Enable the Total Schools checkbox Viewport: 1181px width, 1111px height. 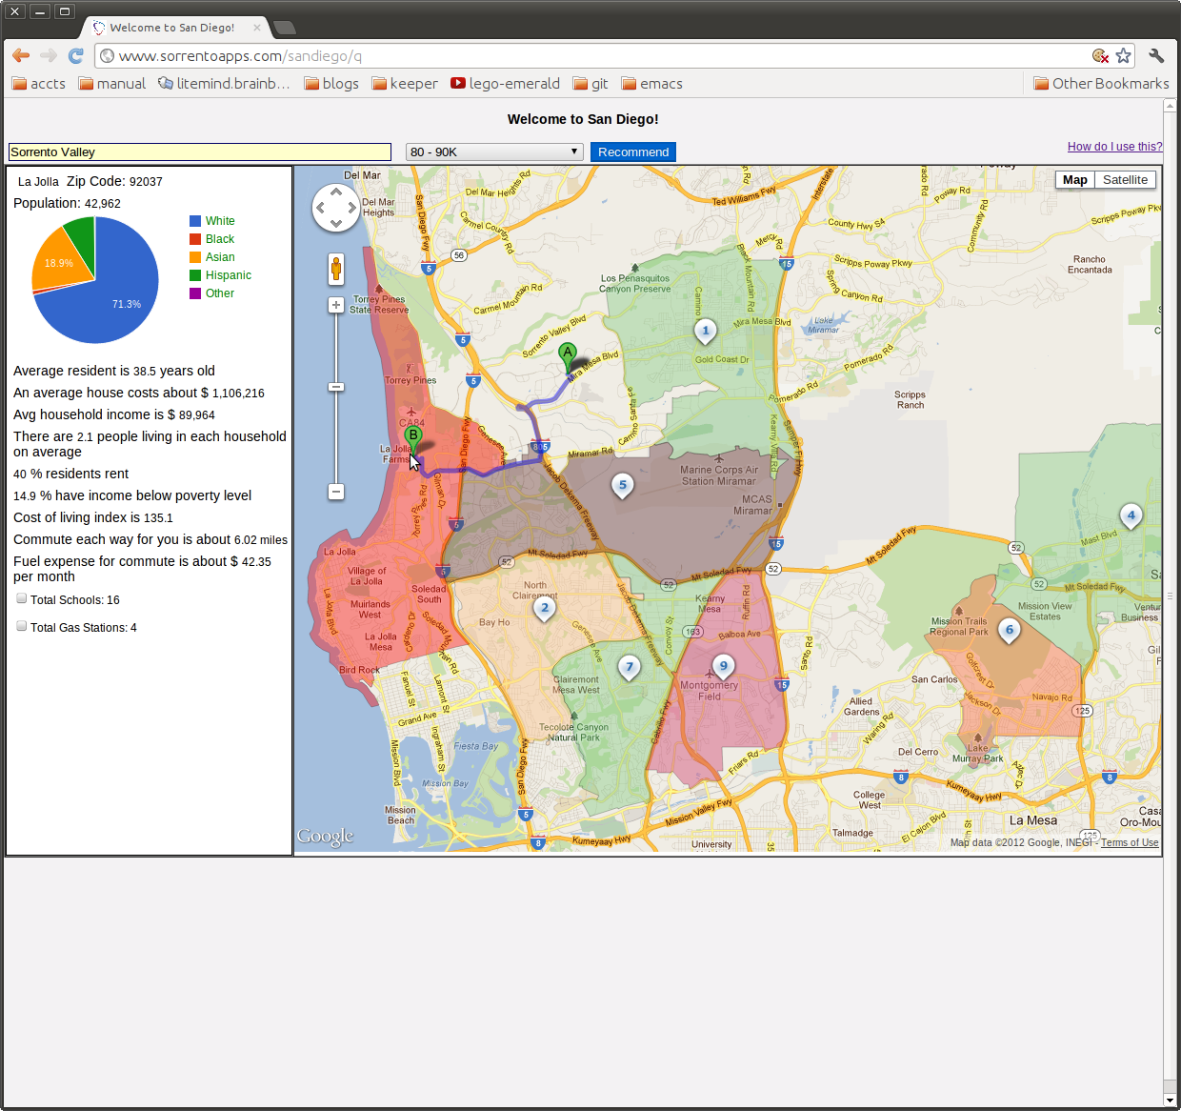pos(22,598)
